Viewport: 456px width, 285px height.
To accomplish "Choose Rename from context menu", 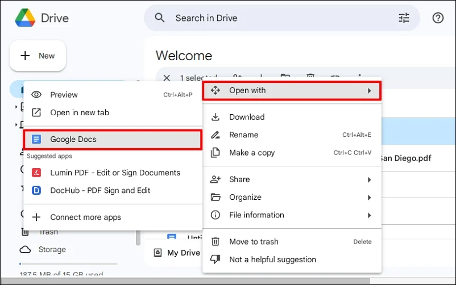I will [292, 135].
